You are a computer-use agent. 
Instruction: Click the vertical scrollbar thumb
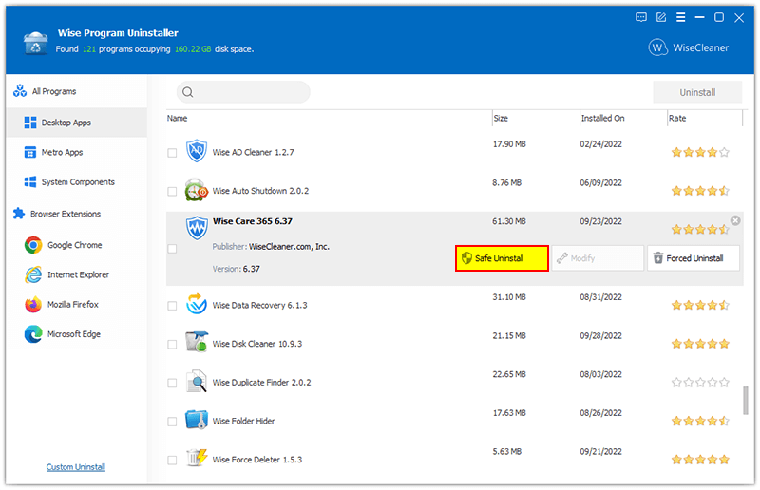point(746,401)
